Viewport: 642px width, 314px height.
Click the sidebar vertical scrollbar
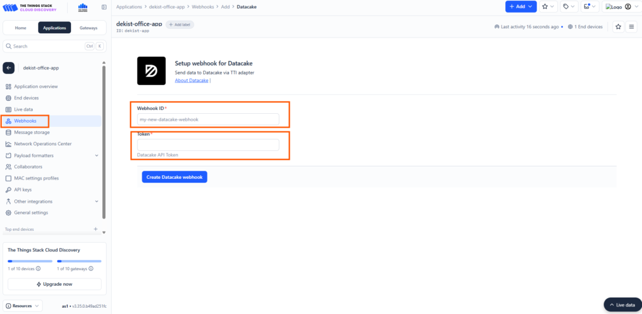coord(104,141)
